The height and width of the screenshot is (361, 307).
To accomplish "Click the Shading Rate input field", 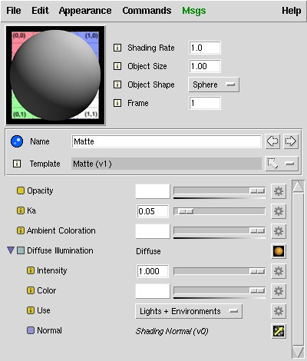I will pyautogui.click(x=205, y=48).
